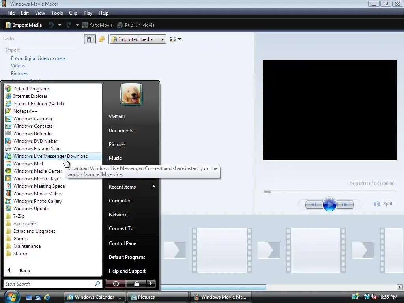The image size is (404, 303).
Task: Expand the Recent Items submenu
Action: (x=132, y=187)
